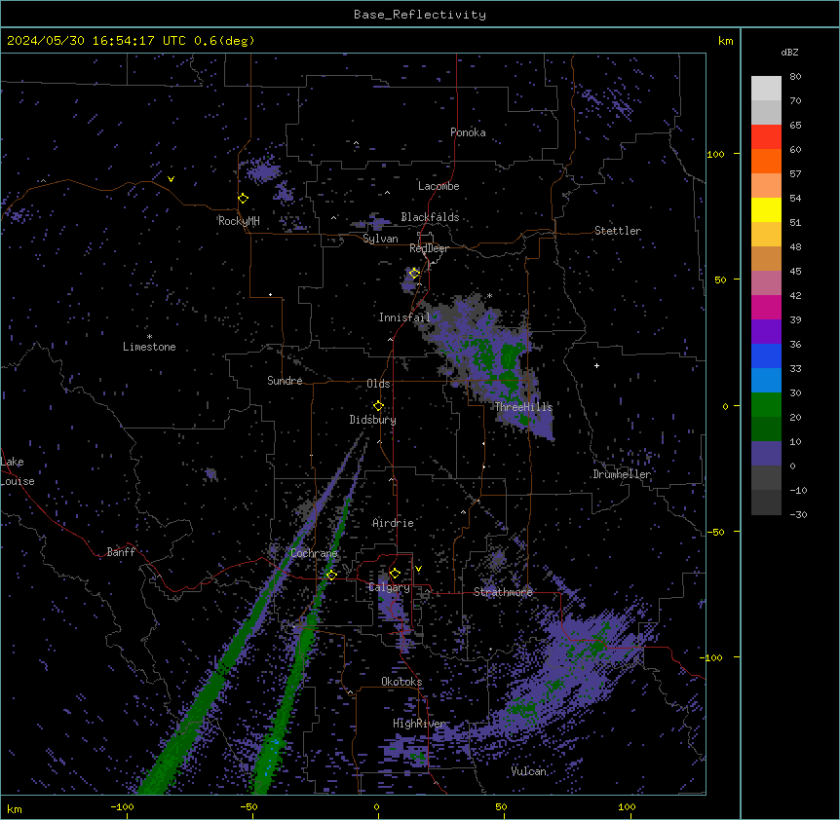This screenshot has width=840, height=820.
Task: Click the Limestone label
Action: tap(149, 347)
